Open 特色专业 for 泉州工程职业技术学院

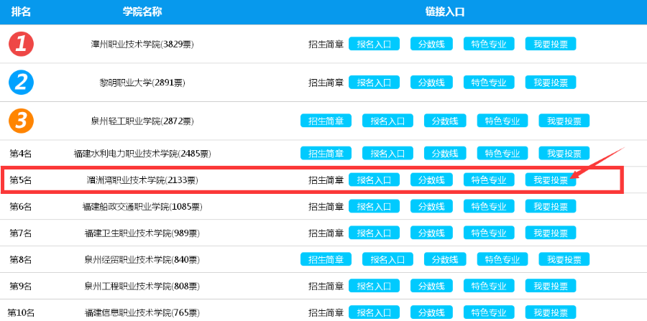pos(488,286)
